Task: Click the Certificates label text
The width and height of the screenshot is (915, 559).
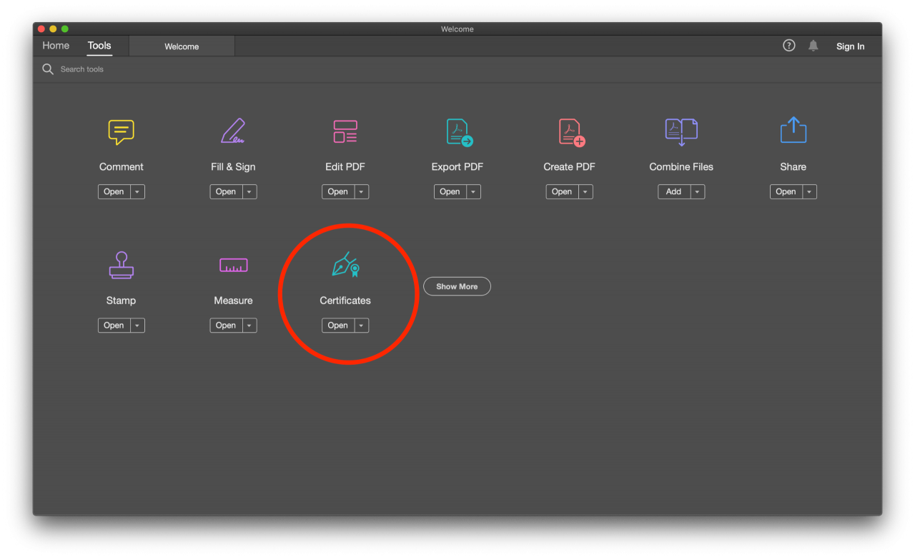Action: pos(345,301)
